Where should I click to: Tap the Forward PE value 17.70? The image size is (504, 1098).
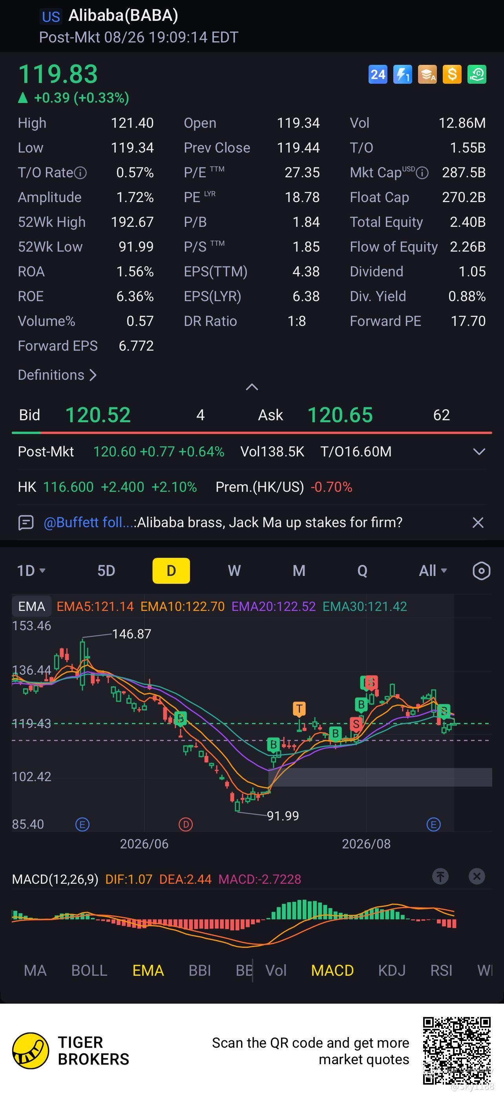(468, 321)
